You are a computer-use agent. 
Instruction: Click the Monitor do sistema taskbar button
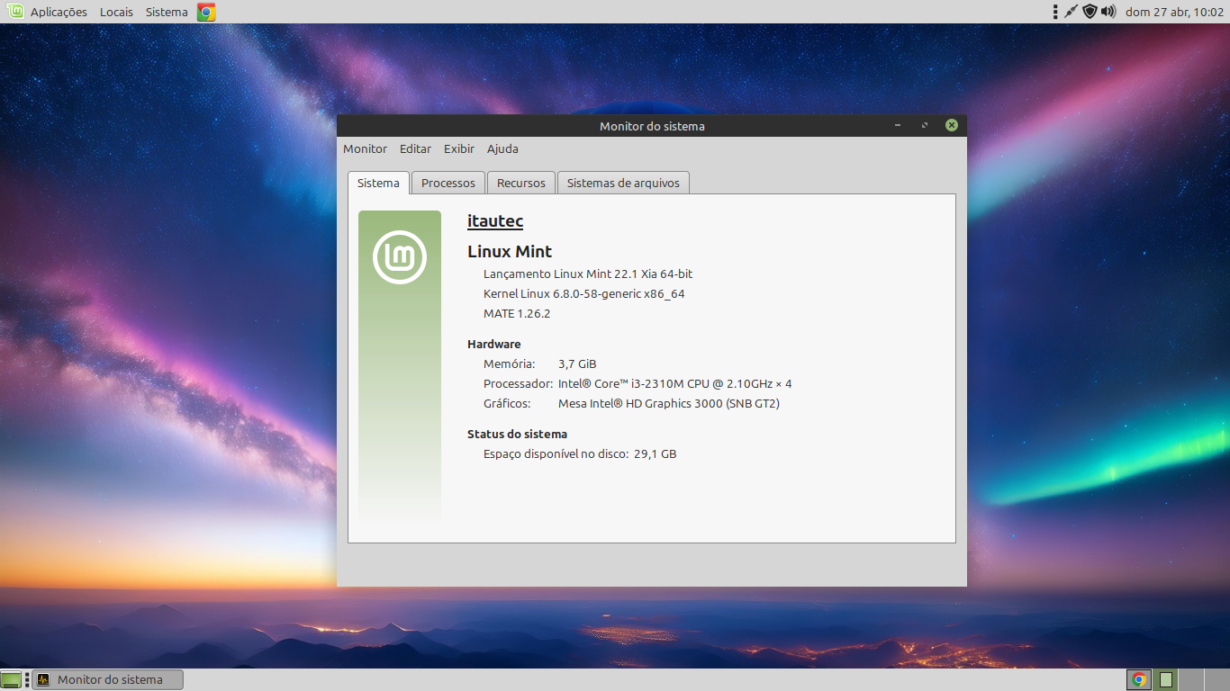tap(108, 679)
